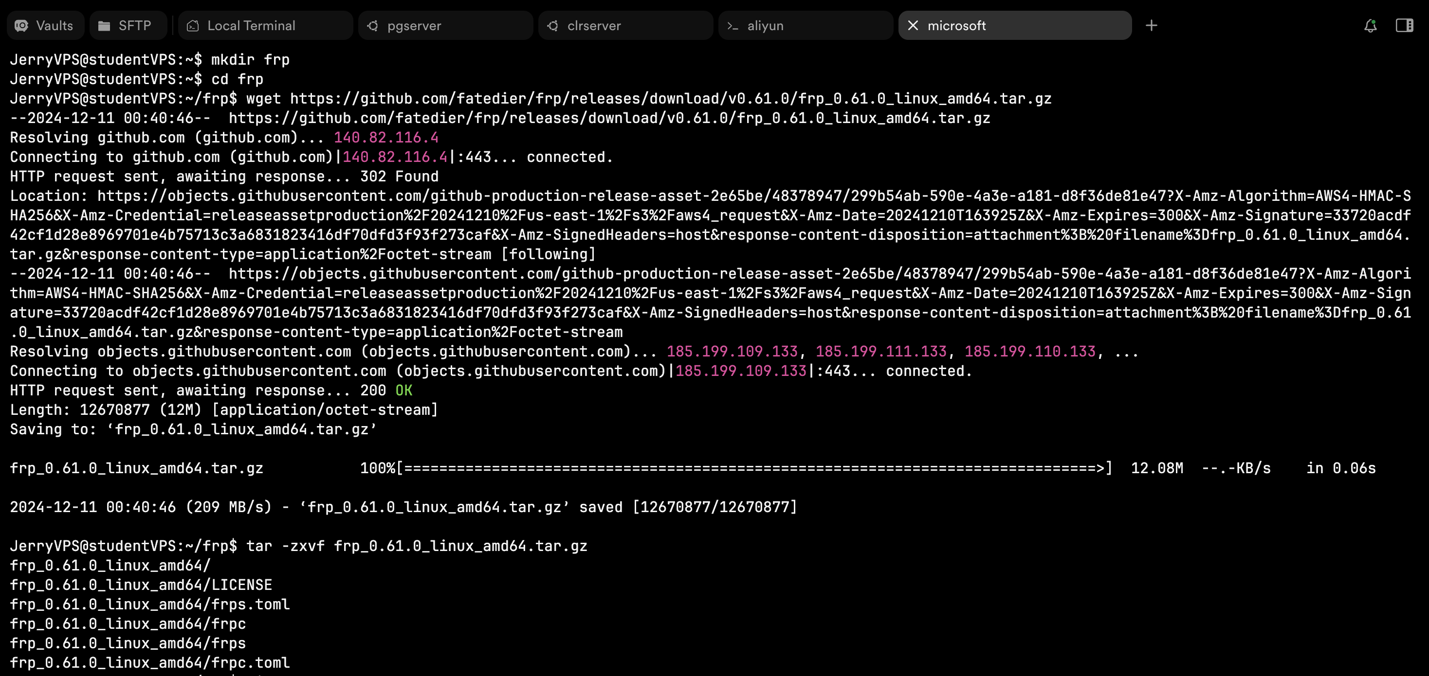1429x676 pixels.
Task: Click the '12.08M' download size
Action: click(x=1156, y=468)
